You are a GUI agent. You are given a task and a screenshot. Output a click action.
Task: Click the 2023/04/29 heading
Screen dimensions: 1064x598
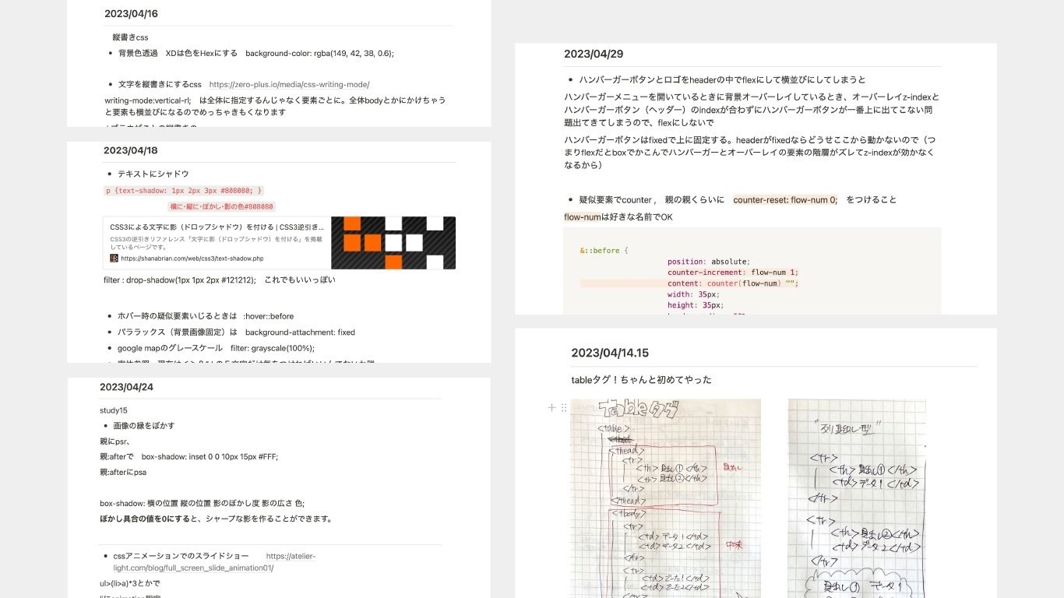(x=594, y=54)
